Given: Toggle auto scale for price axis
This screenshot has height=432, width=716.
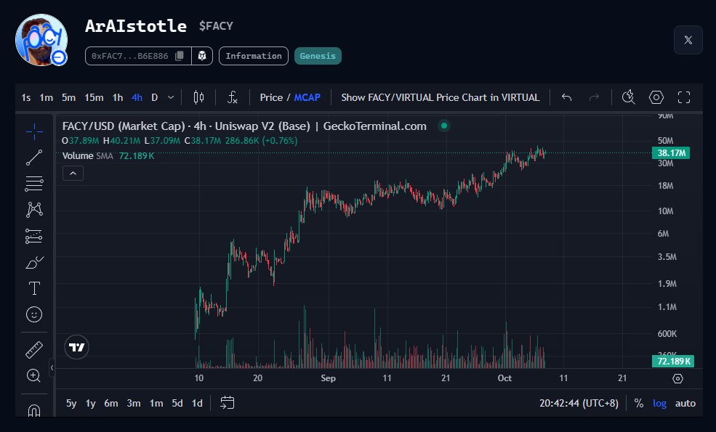Looking at the screenshot, I should (685, 403).
